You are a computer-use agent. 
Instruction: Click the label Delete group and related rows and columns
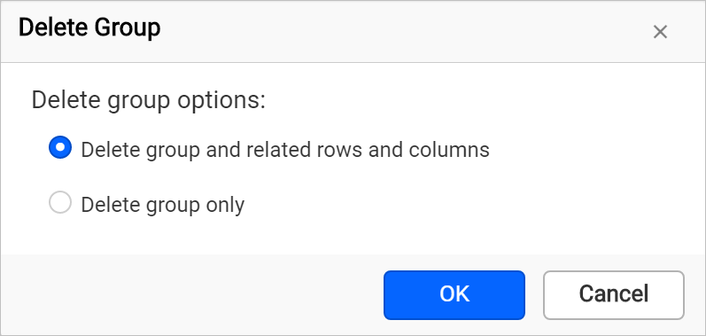pos(285,150)
